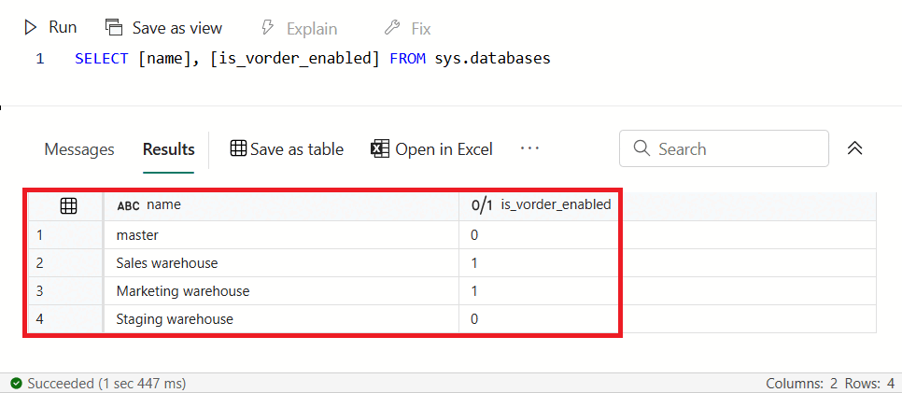Viewport: 902px width, 393px height.
Task: Click the search magnifier icon
Action: click(x=641, y=148)
